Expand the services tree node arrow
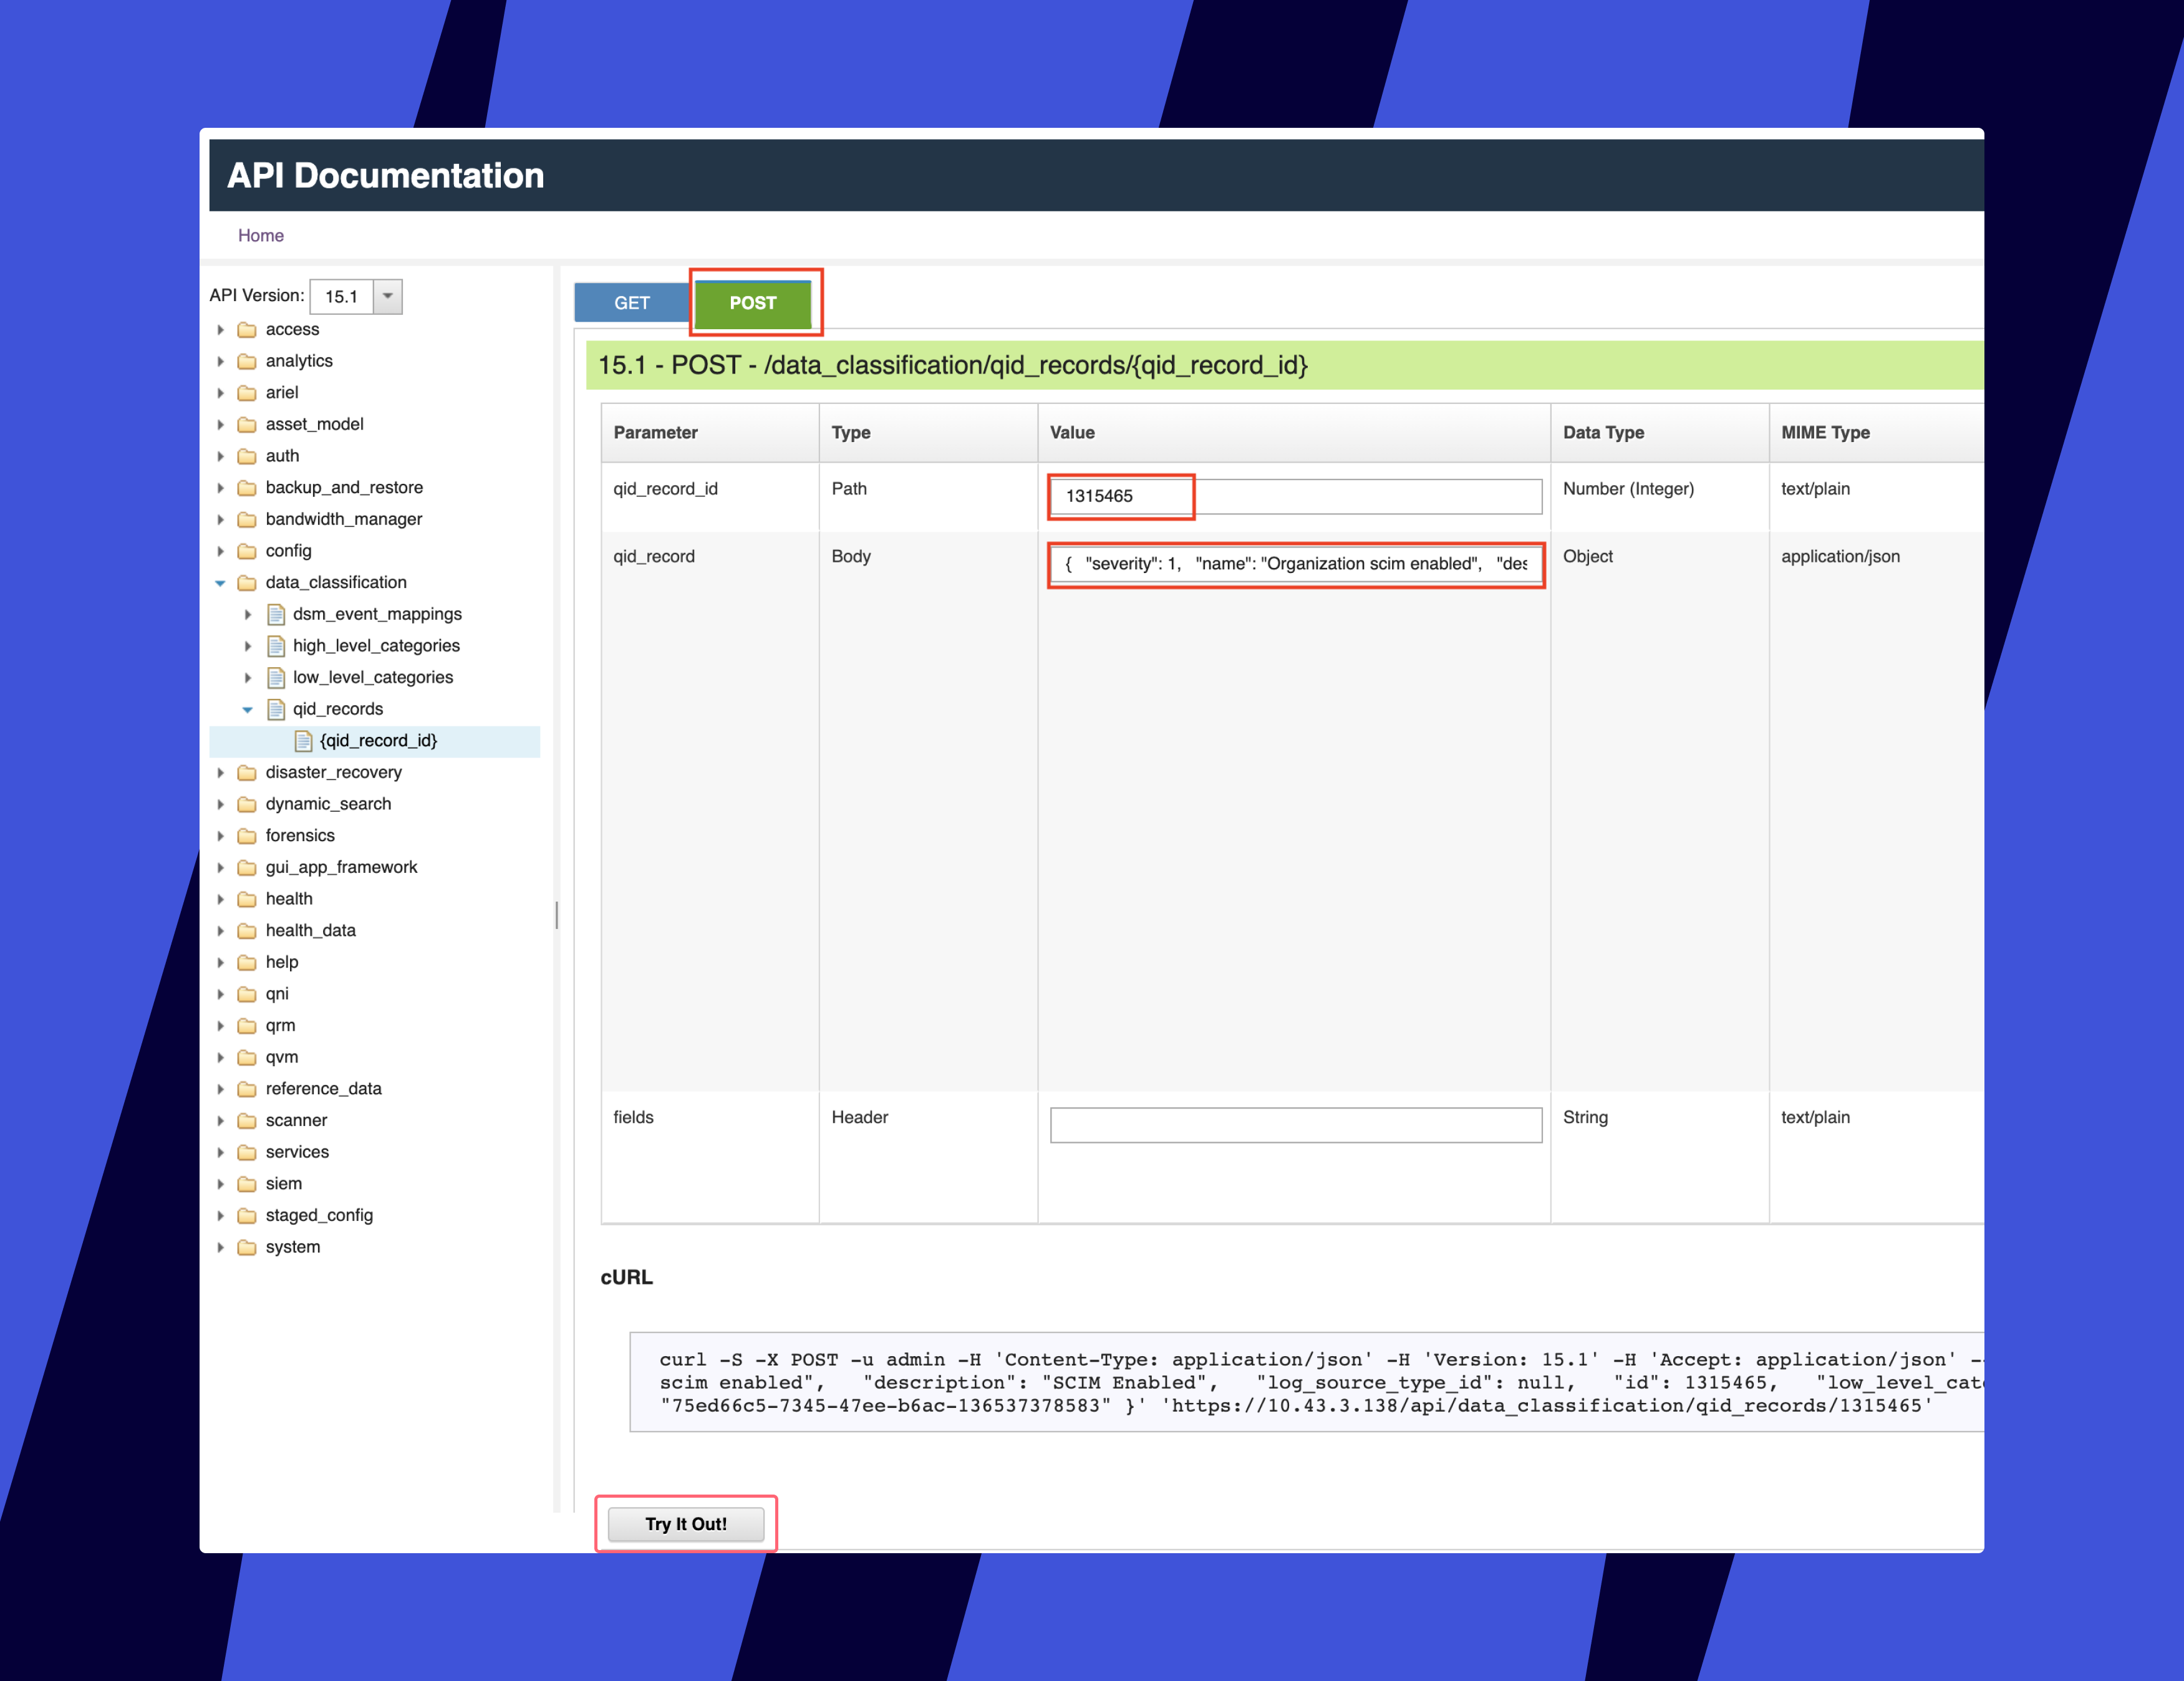The height and width of the screenshot is (1681, 2184). 221,1152
